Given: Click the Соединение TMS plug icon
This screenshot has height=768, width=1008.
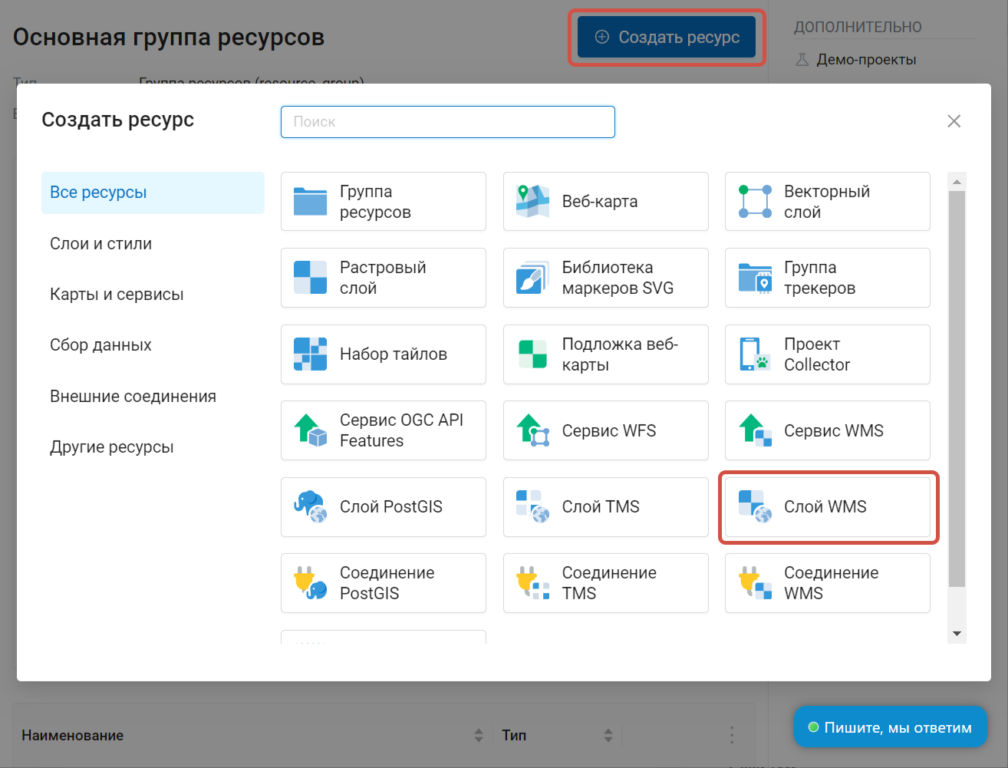Looking at the screenshot, I should 532,582.
